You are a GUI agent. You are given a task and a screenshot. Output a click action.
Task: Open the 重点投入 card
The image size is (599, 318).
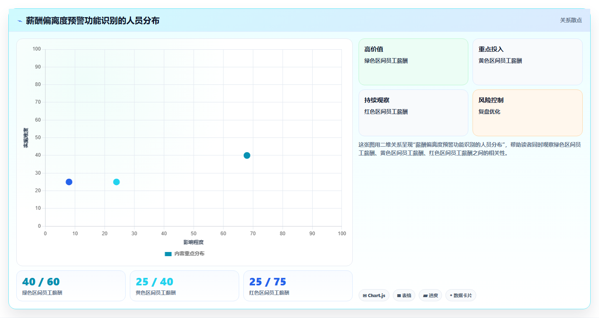(x=527, y=62)
